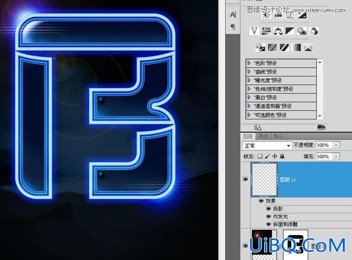The width and height of the screenshot is (352, 260).
Task: Toggle lock all (padlock icon)
Action: (x=282, y=156)
